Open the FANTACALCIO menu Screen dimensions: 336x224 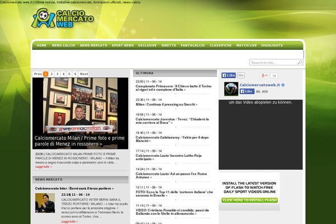point(193,45)
